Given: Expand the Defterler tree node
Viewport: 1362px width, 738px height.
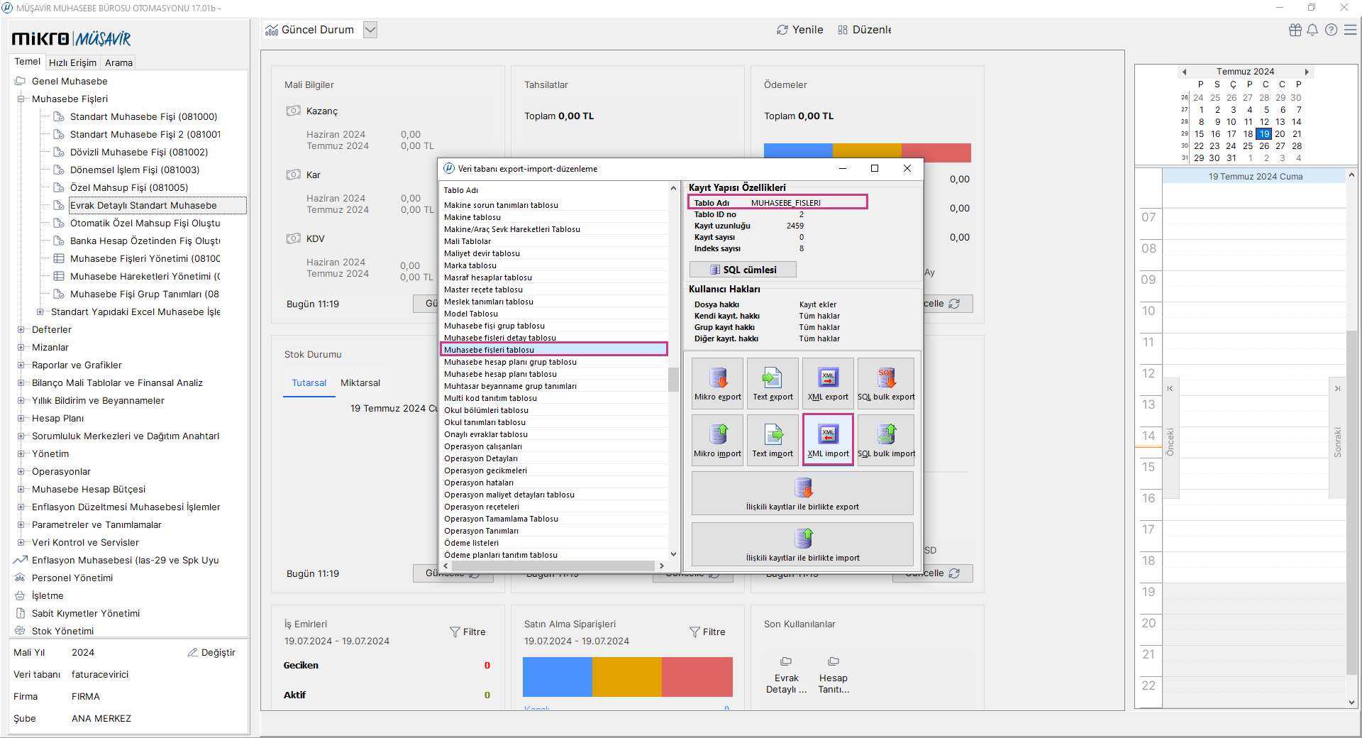Looking at the screenshot, I should tap(21, 330).
